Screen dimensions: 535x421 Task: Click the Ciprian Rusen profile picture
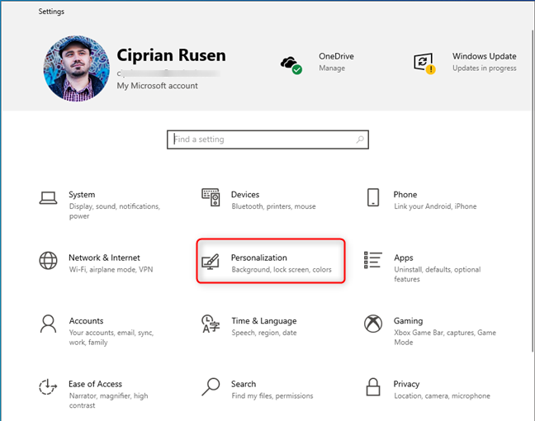point(77,69)
